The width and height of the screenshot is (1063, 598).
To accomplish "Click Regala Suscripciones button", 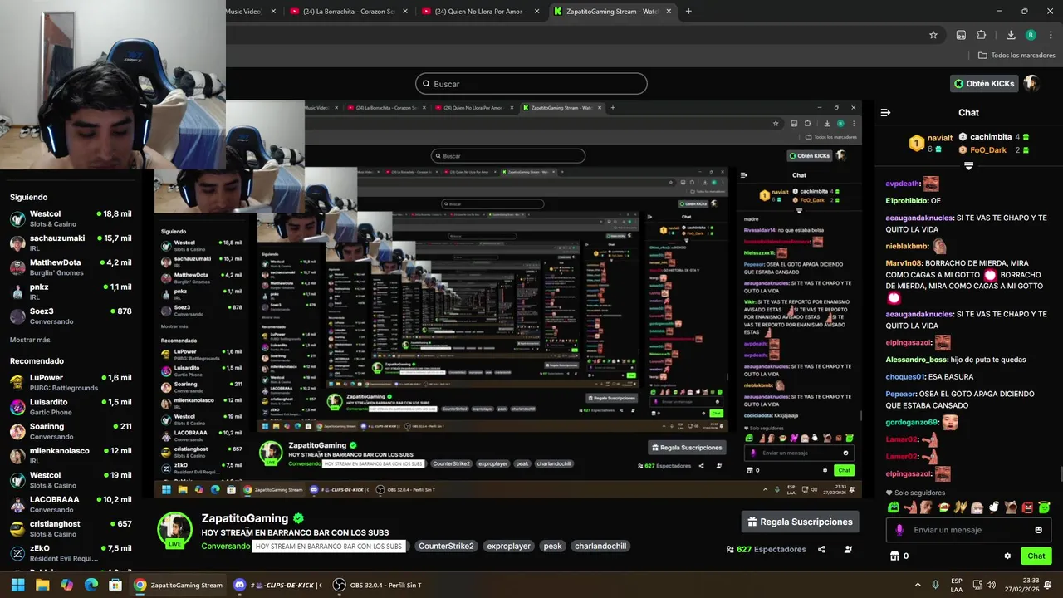I will click(x=801, y=522).
